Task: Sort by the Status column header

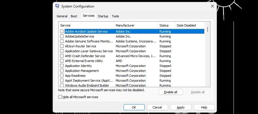Action: pos(166,25)
